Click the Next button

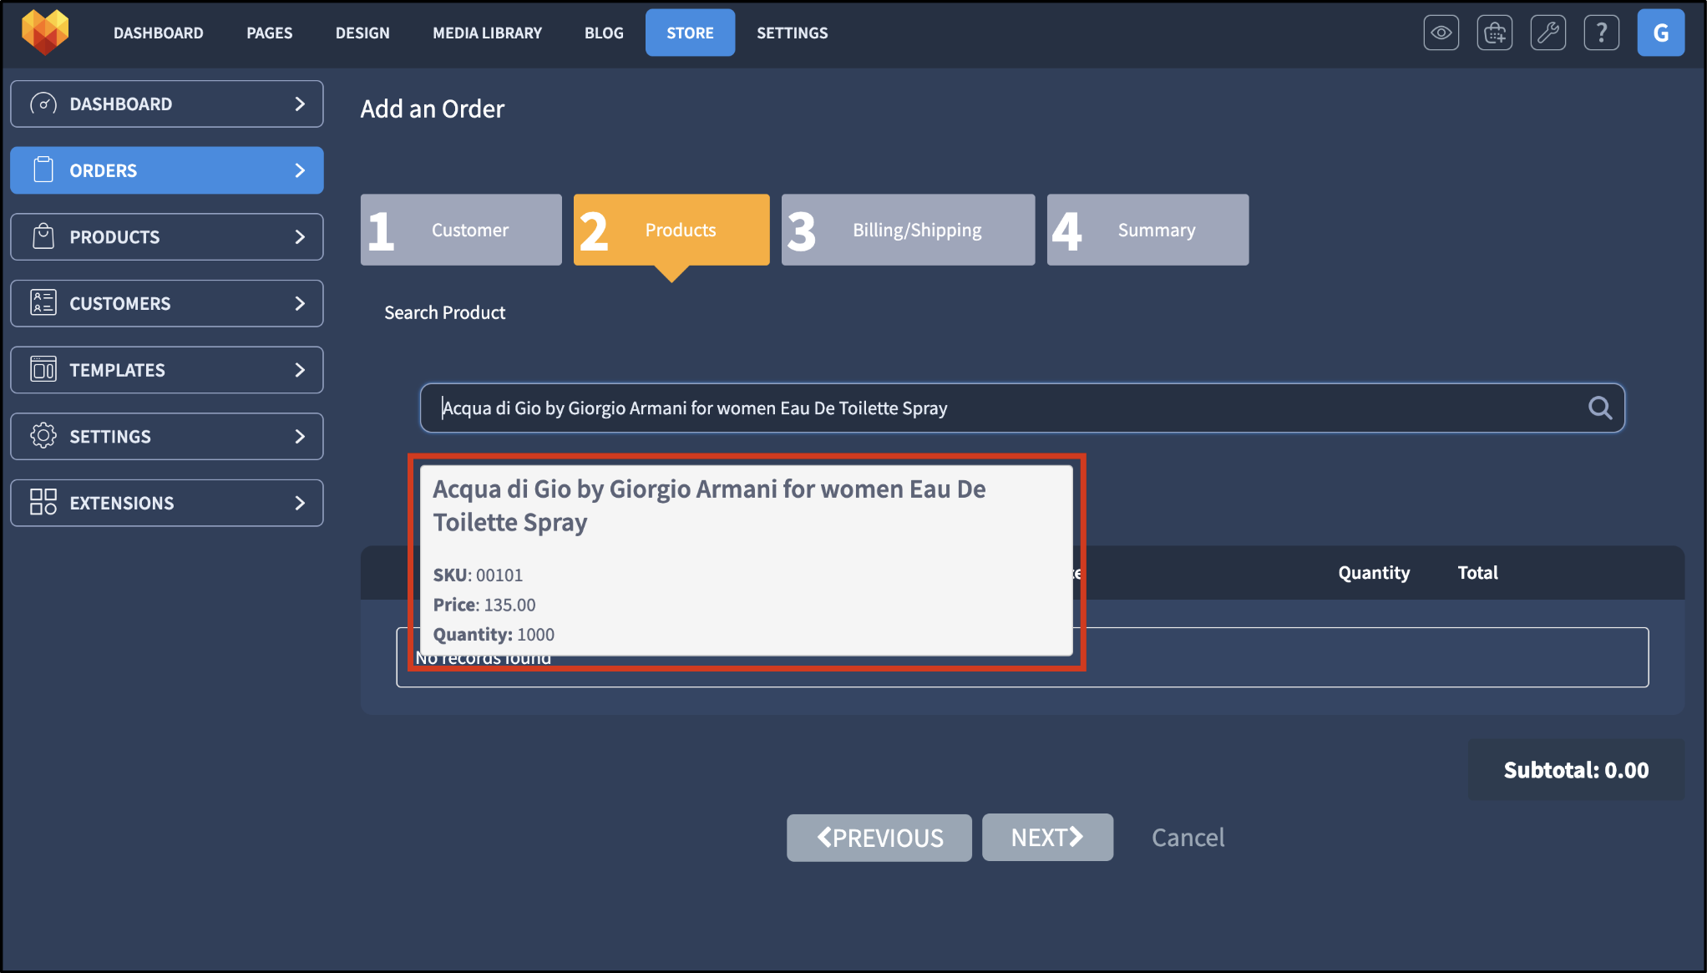[1047, 837]
